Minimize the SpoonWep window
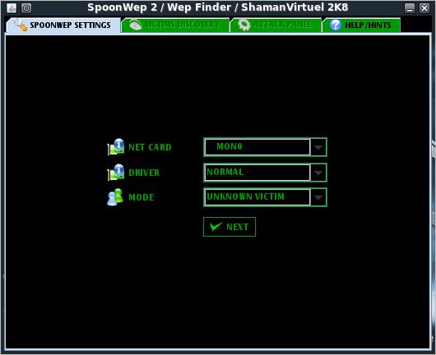436x355 pixels. tap(410, 8)
